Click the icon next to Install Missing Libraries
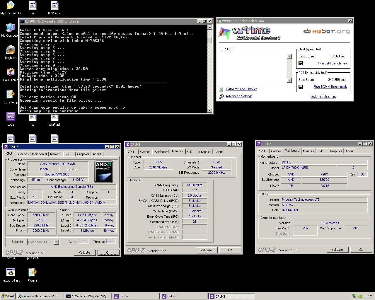Image resolution: width=375 pixels, height=300 pixels. [221, 89]
